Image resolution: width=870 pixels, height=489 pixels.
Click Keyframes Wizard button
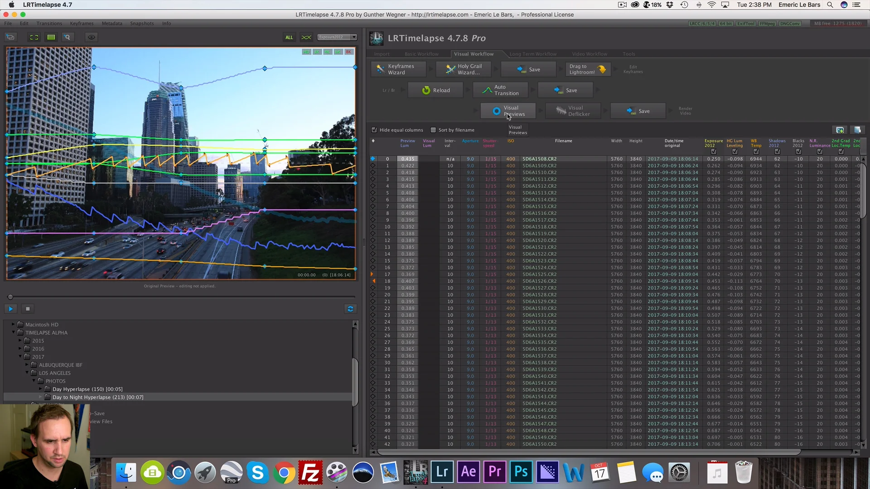click(x=399, y=69)
